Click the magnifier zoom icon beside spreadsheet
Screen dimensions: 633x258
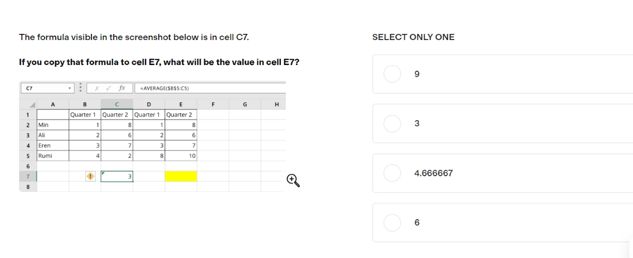pos(294,181)
